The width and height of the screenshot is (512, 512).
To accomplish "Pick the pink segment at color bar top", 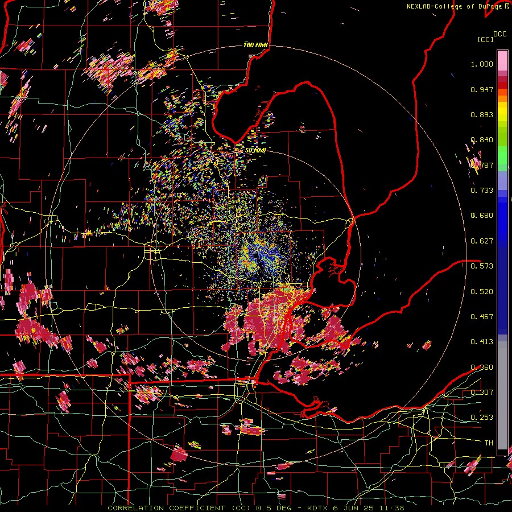I will click(x=502, y=61).
